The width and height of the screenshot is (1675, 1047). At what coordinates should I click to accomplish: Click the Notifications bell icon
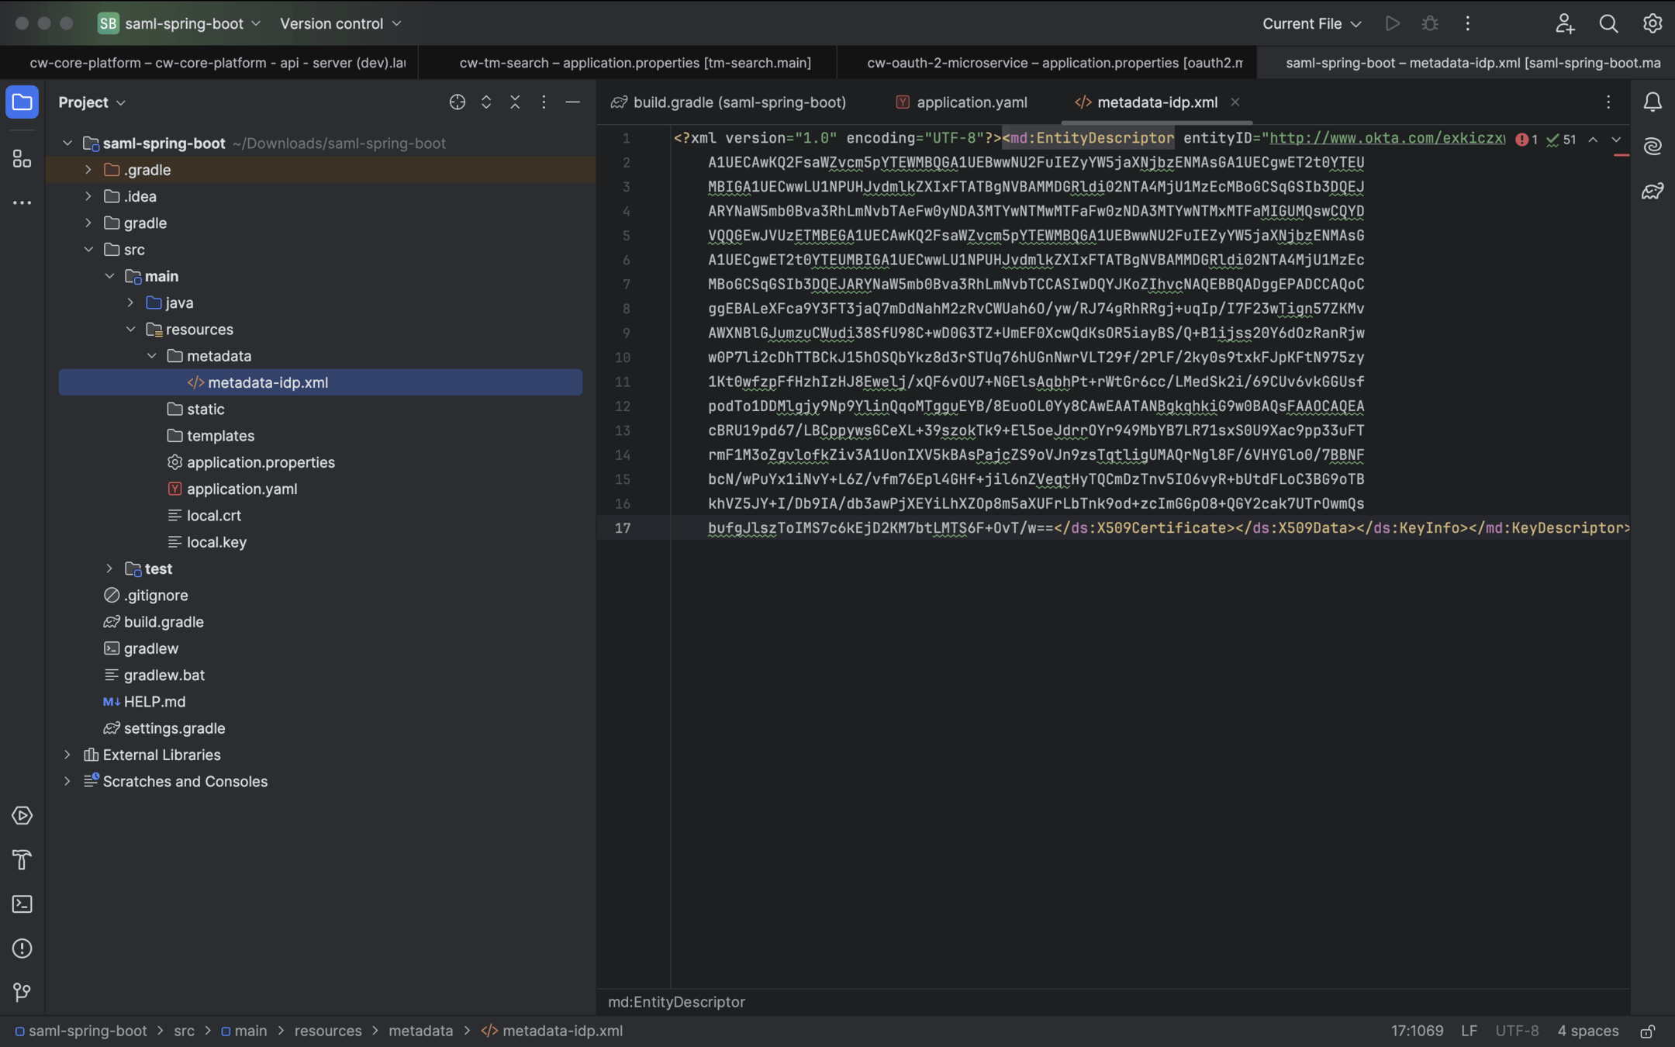1653,102
